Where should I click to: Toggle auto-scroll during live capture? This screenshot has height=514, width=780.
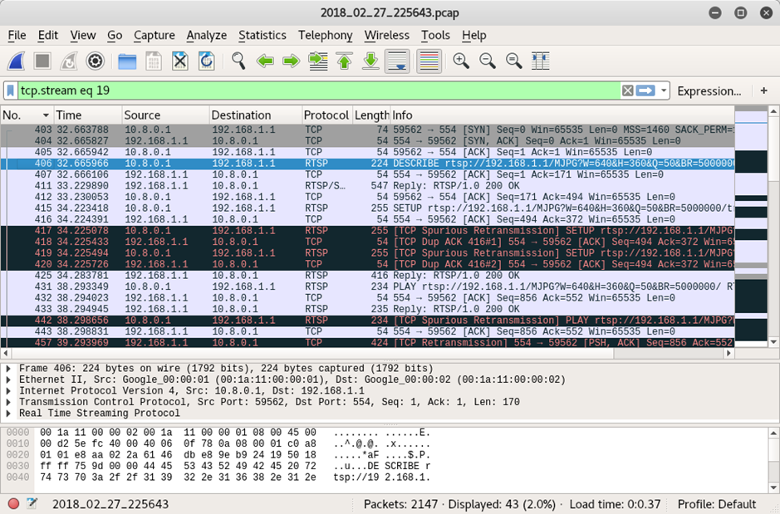point(397,61)
